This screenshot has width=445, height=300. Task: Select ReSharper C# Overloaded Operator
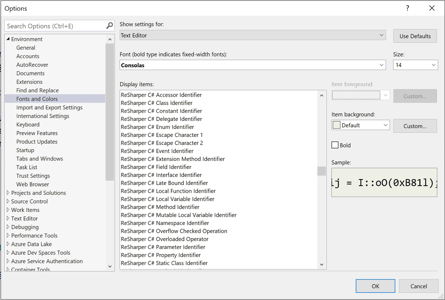(165, 239)
